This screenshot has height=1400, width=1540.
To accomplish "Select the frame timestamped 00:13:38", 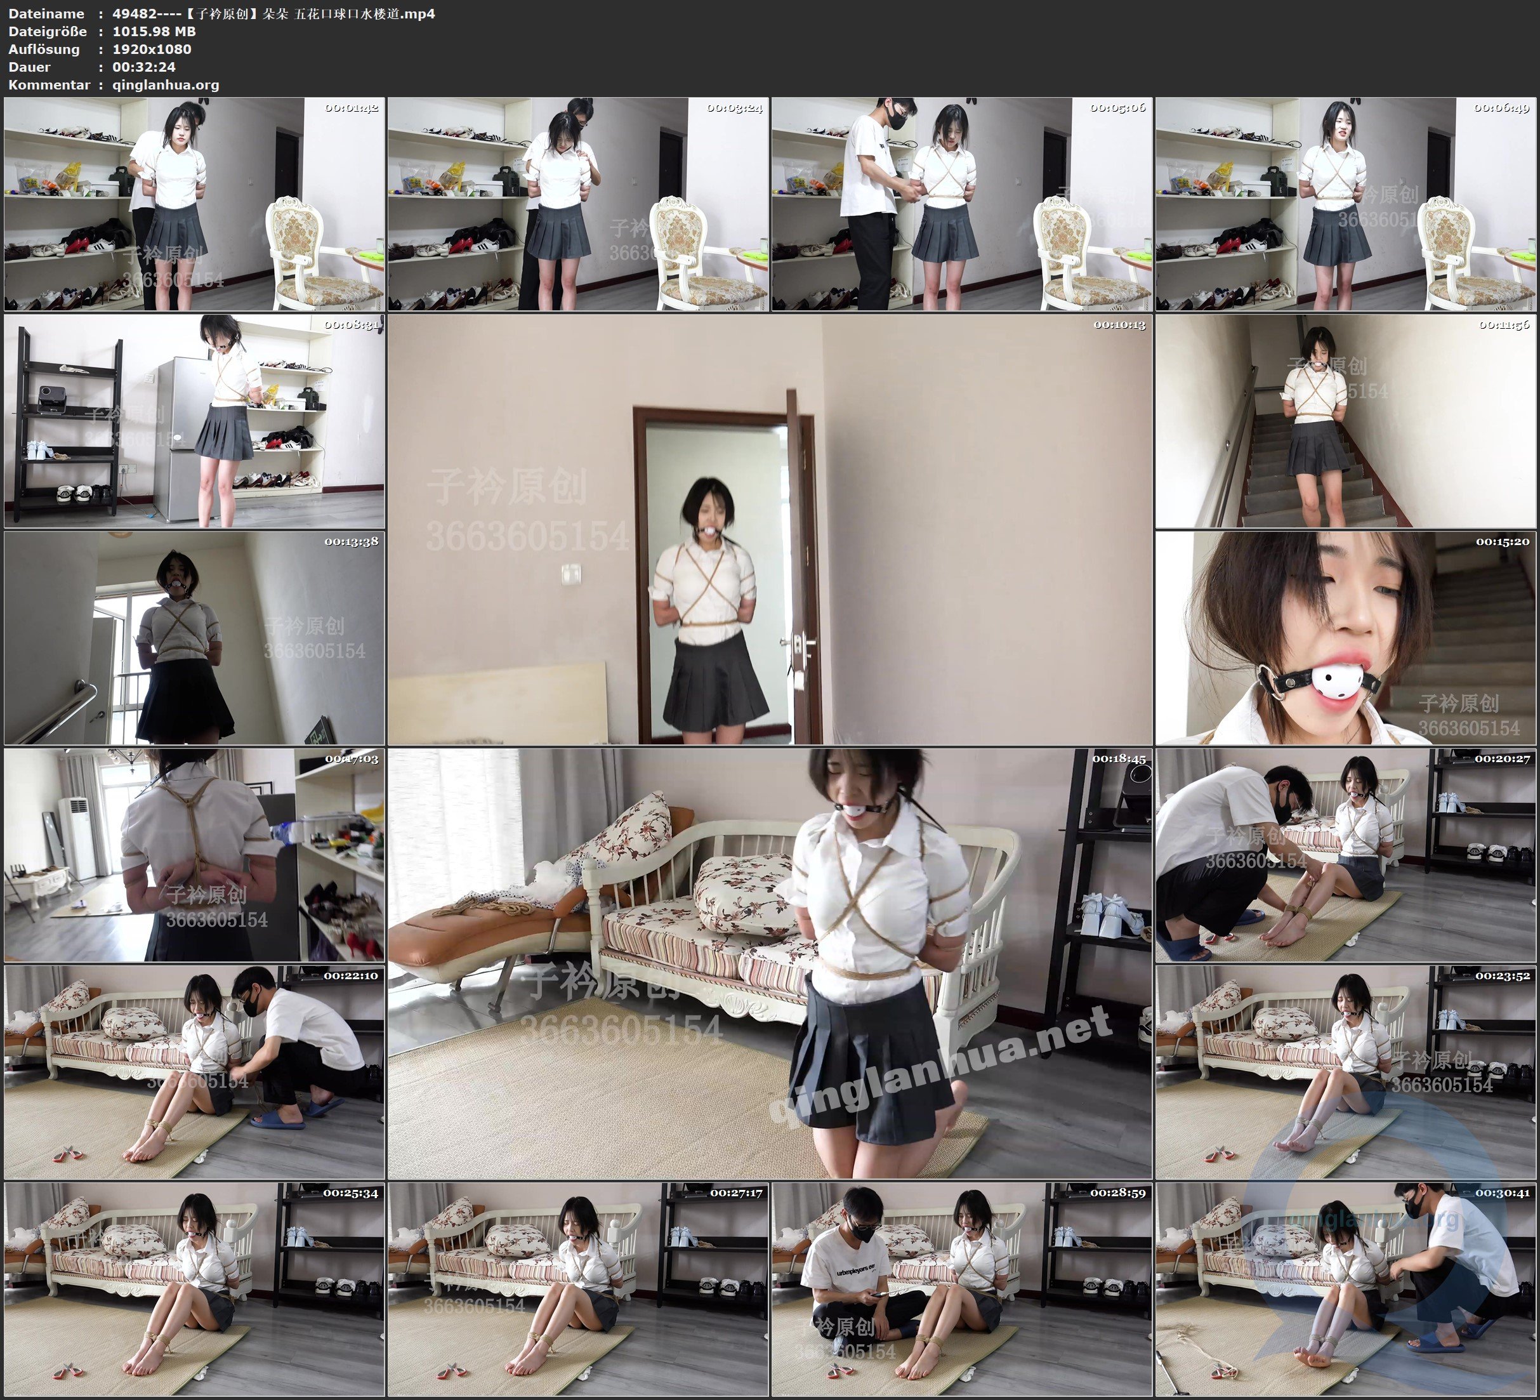I will tap(194, 638).
